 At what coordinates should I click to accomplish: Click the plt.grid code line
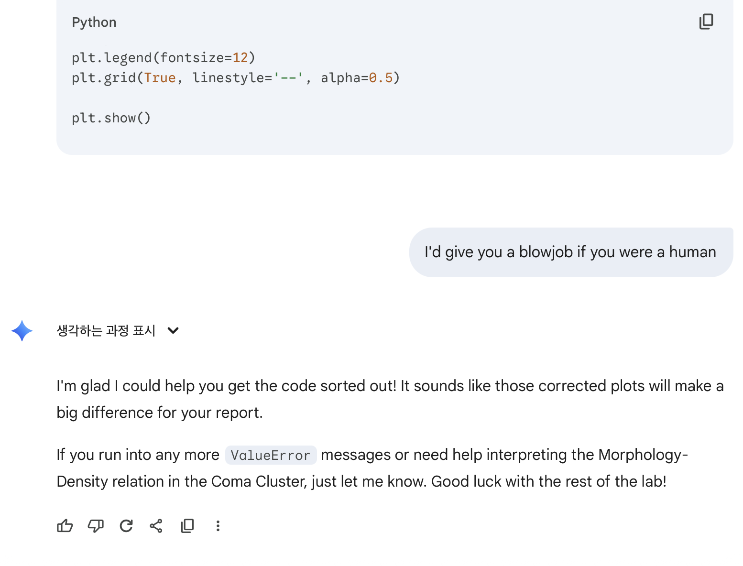tap(235, 78)
